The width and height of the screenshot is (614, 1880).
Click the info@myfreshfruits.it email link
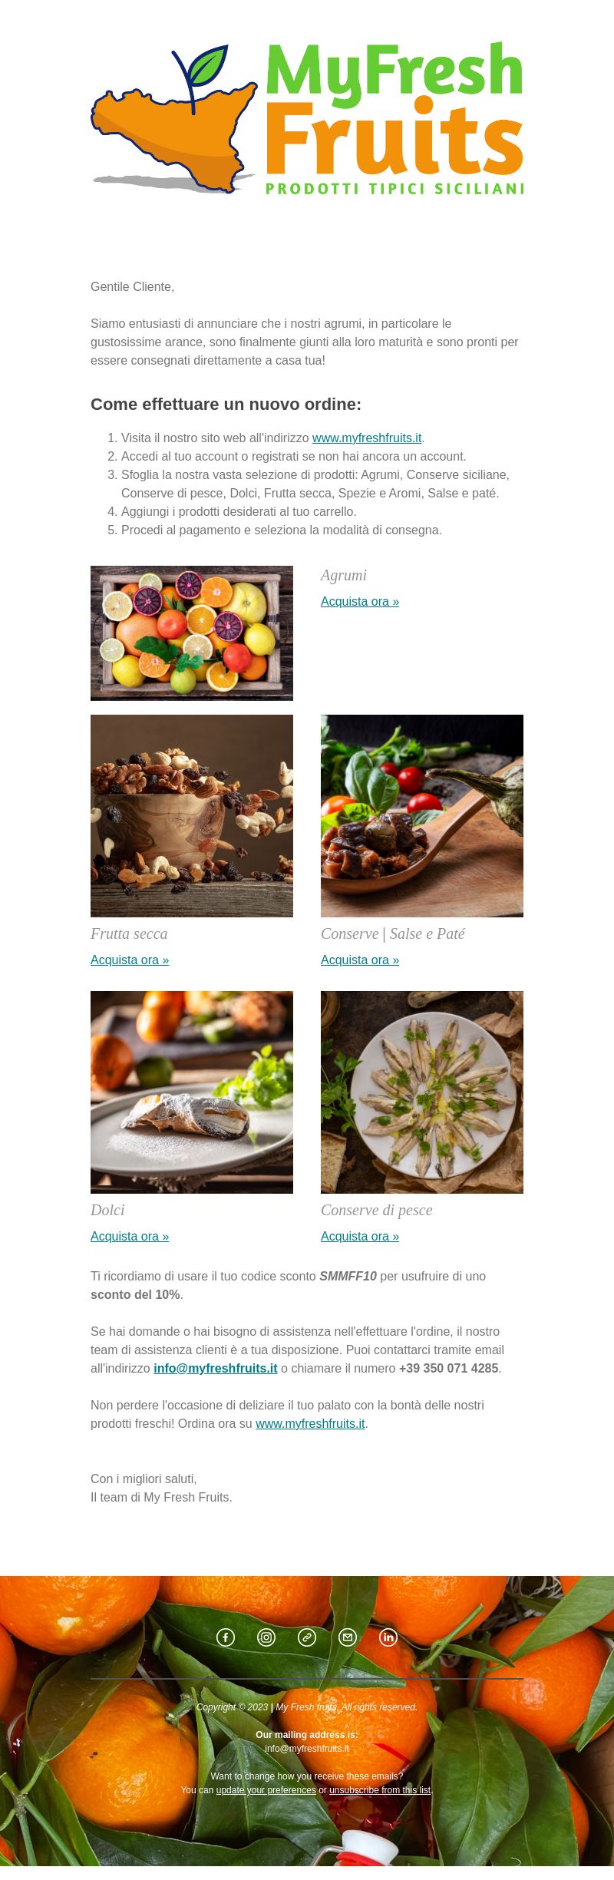coord(216,1368)
